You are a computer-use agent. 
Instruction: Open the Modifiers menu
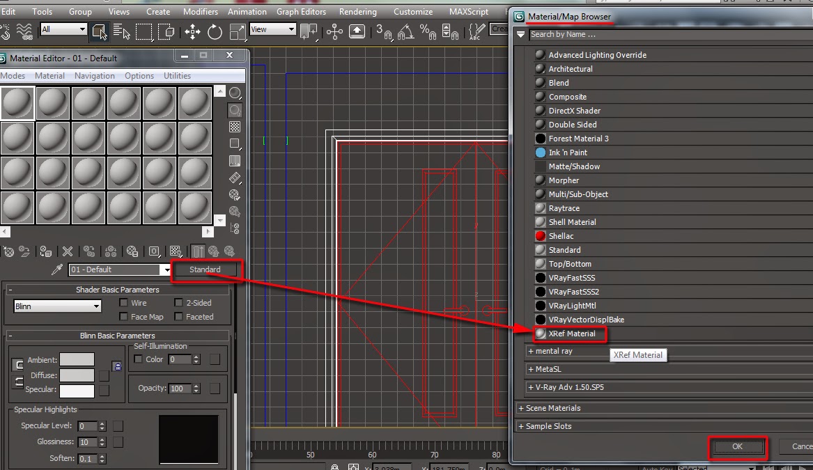point(200,11)
